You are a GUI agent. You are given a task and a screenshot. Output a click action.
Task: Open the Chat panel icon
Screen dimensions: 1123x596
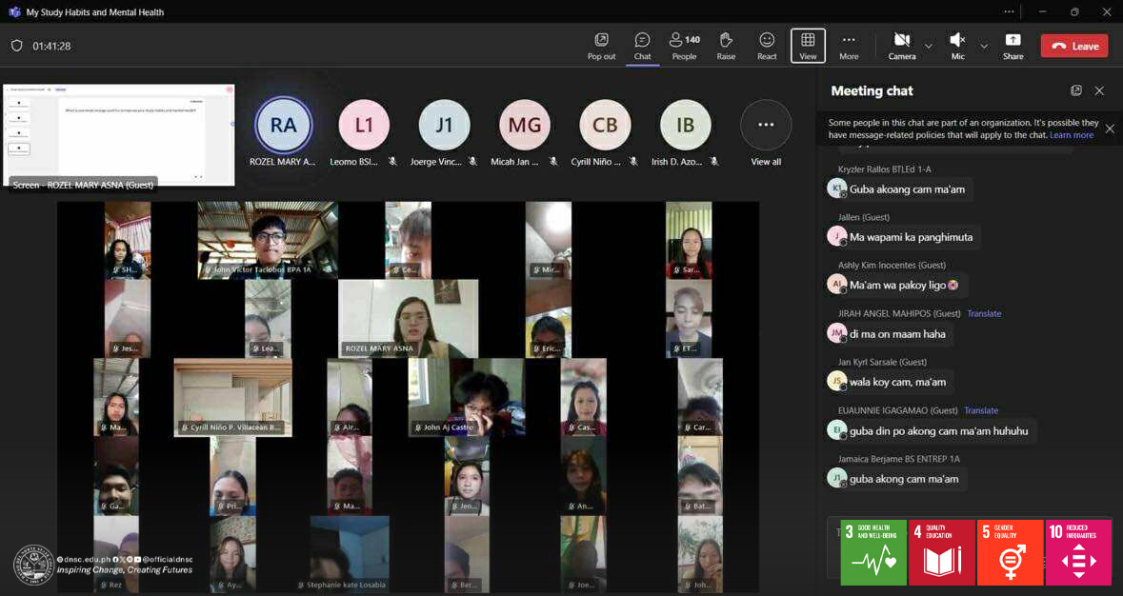pos(642,45)
